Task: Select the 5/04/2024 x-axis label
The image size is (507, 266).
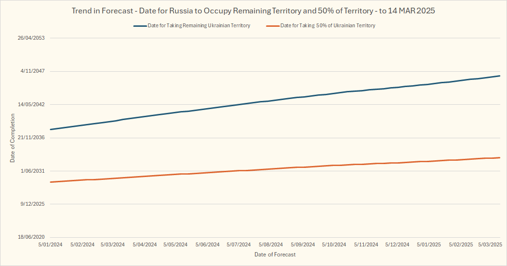Action: tap(145, 244)
